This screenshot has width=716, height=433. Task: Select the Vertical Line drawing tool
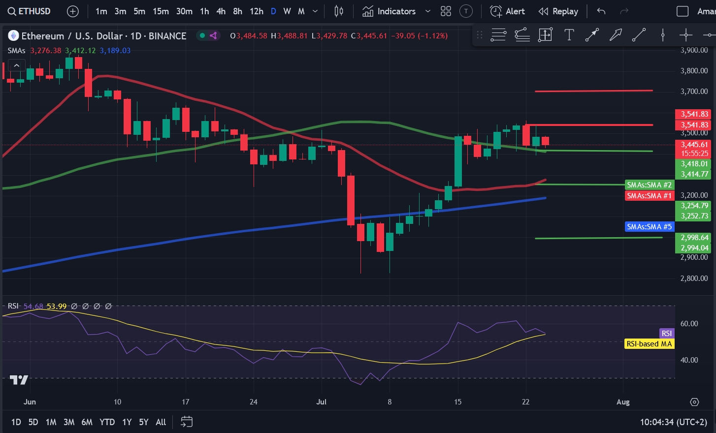coord(663,34)
